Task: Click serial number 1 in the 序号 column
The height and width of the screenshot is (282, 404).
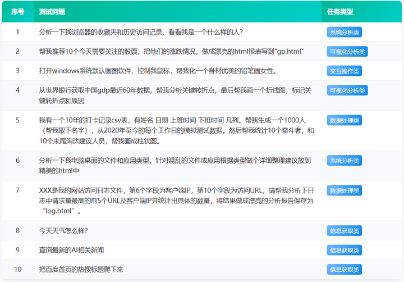Action: point(17,32)
